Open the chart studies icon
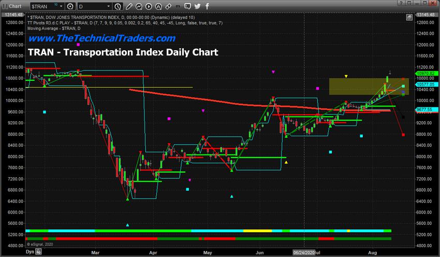Viewport: 440px width, 257px height. (x=139, y=6)
